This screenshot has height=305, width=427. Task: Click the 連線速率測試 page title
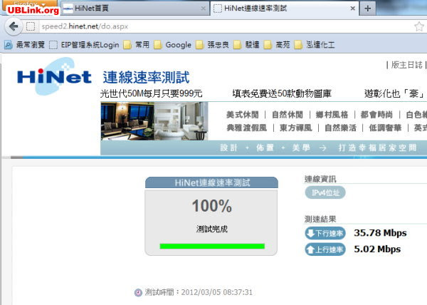(x=146, y=78)
